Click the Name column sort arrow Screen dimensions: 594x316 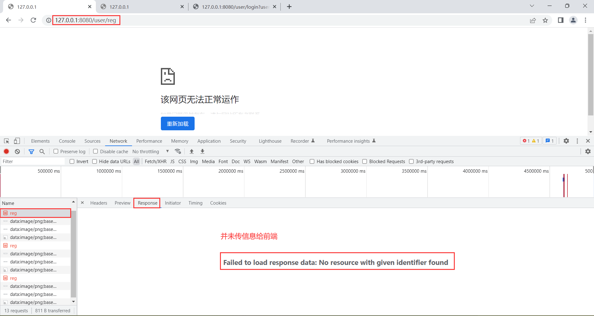73,202
